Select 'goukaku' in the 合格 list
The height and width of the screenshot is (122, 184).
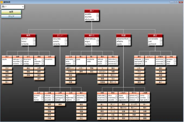pos(170,59)
